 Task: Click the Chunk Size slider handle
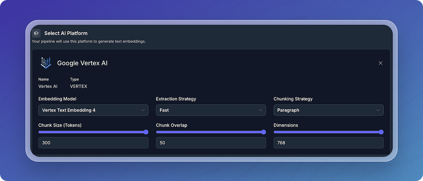[x=146, y=132]
